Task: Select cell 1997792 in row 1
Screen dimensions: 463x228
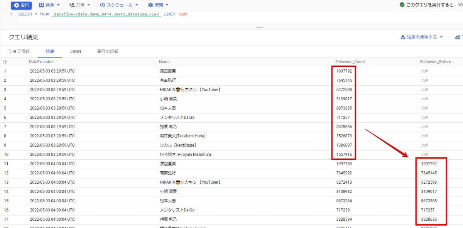Action: [x=344, y=71]
